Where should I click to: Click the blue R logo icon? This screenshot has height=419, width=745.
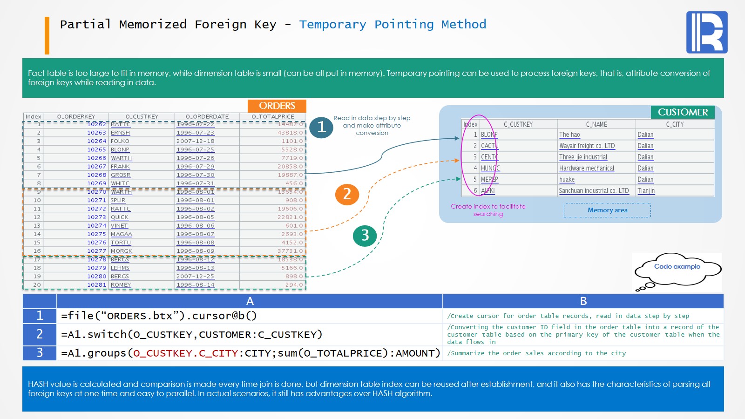706,32
